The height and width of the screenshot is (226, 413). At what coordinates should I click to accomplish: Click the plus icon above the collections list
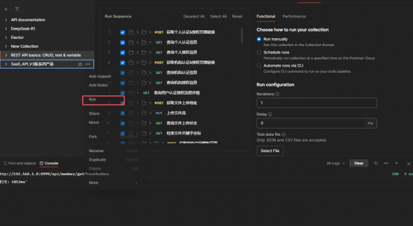[x=6, y=10]
